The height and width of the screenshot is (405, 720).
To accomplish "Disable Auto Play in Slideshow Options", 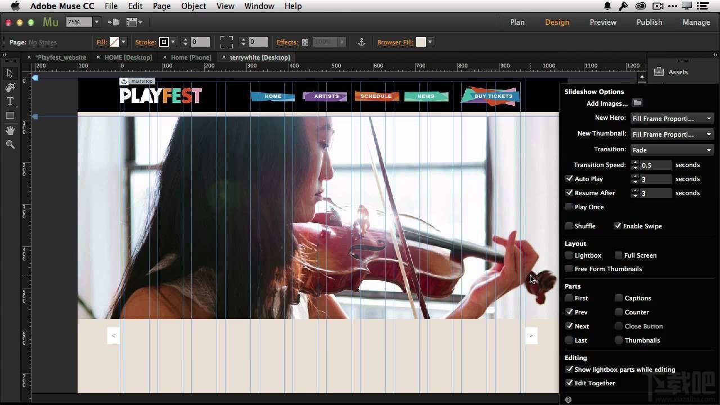I will pos(569,178).
